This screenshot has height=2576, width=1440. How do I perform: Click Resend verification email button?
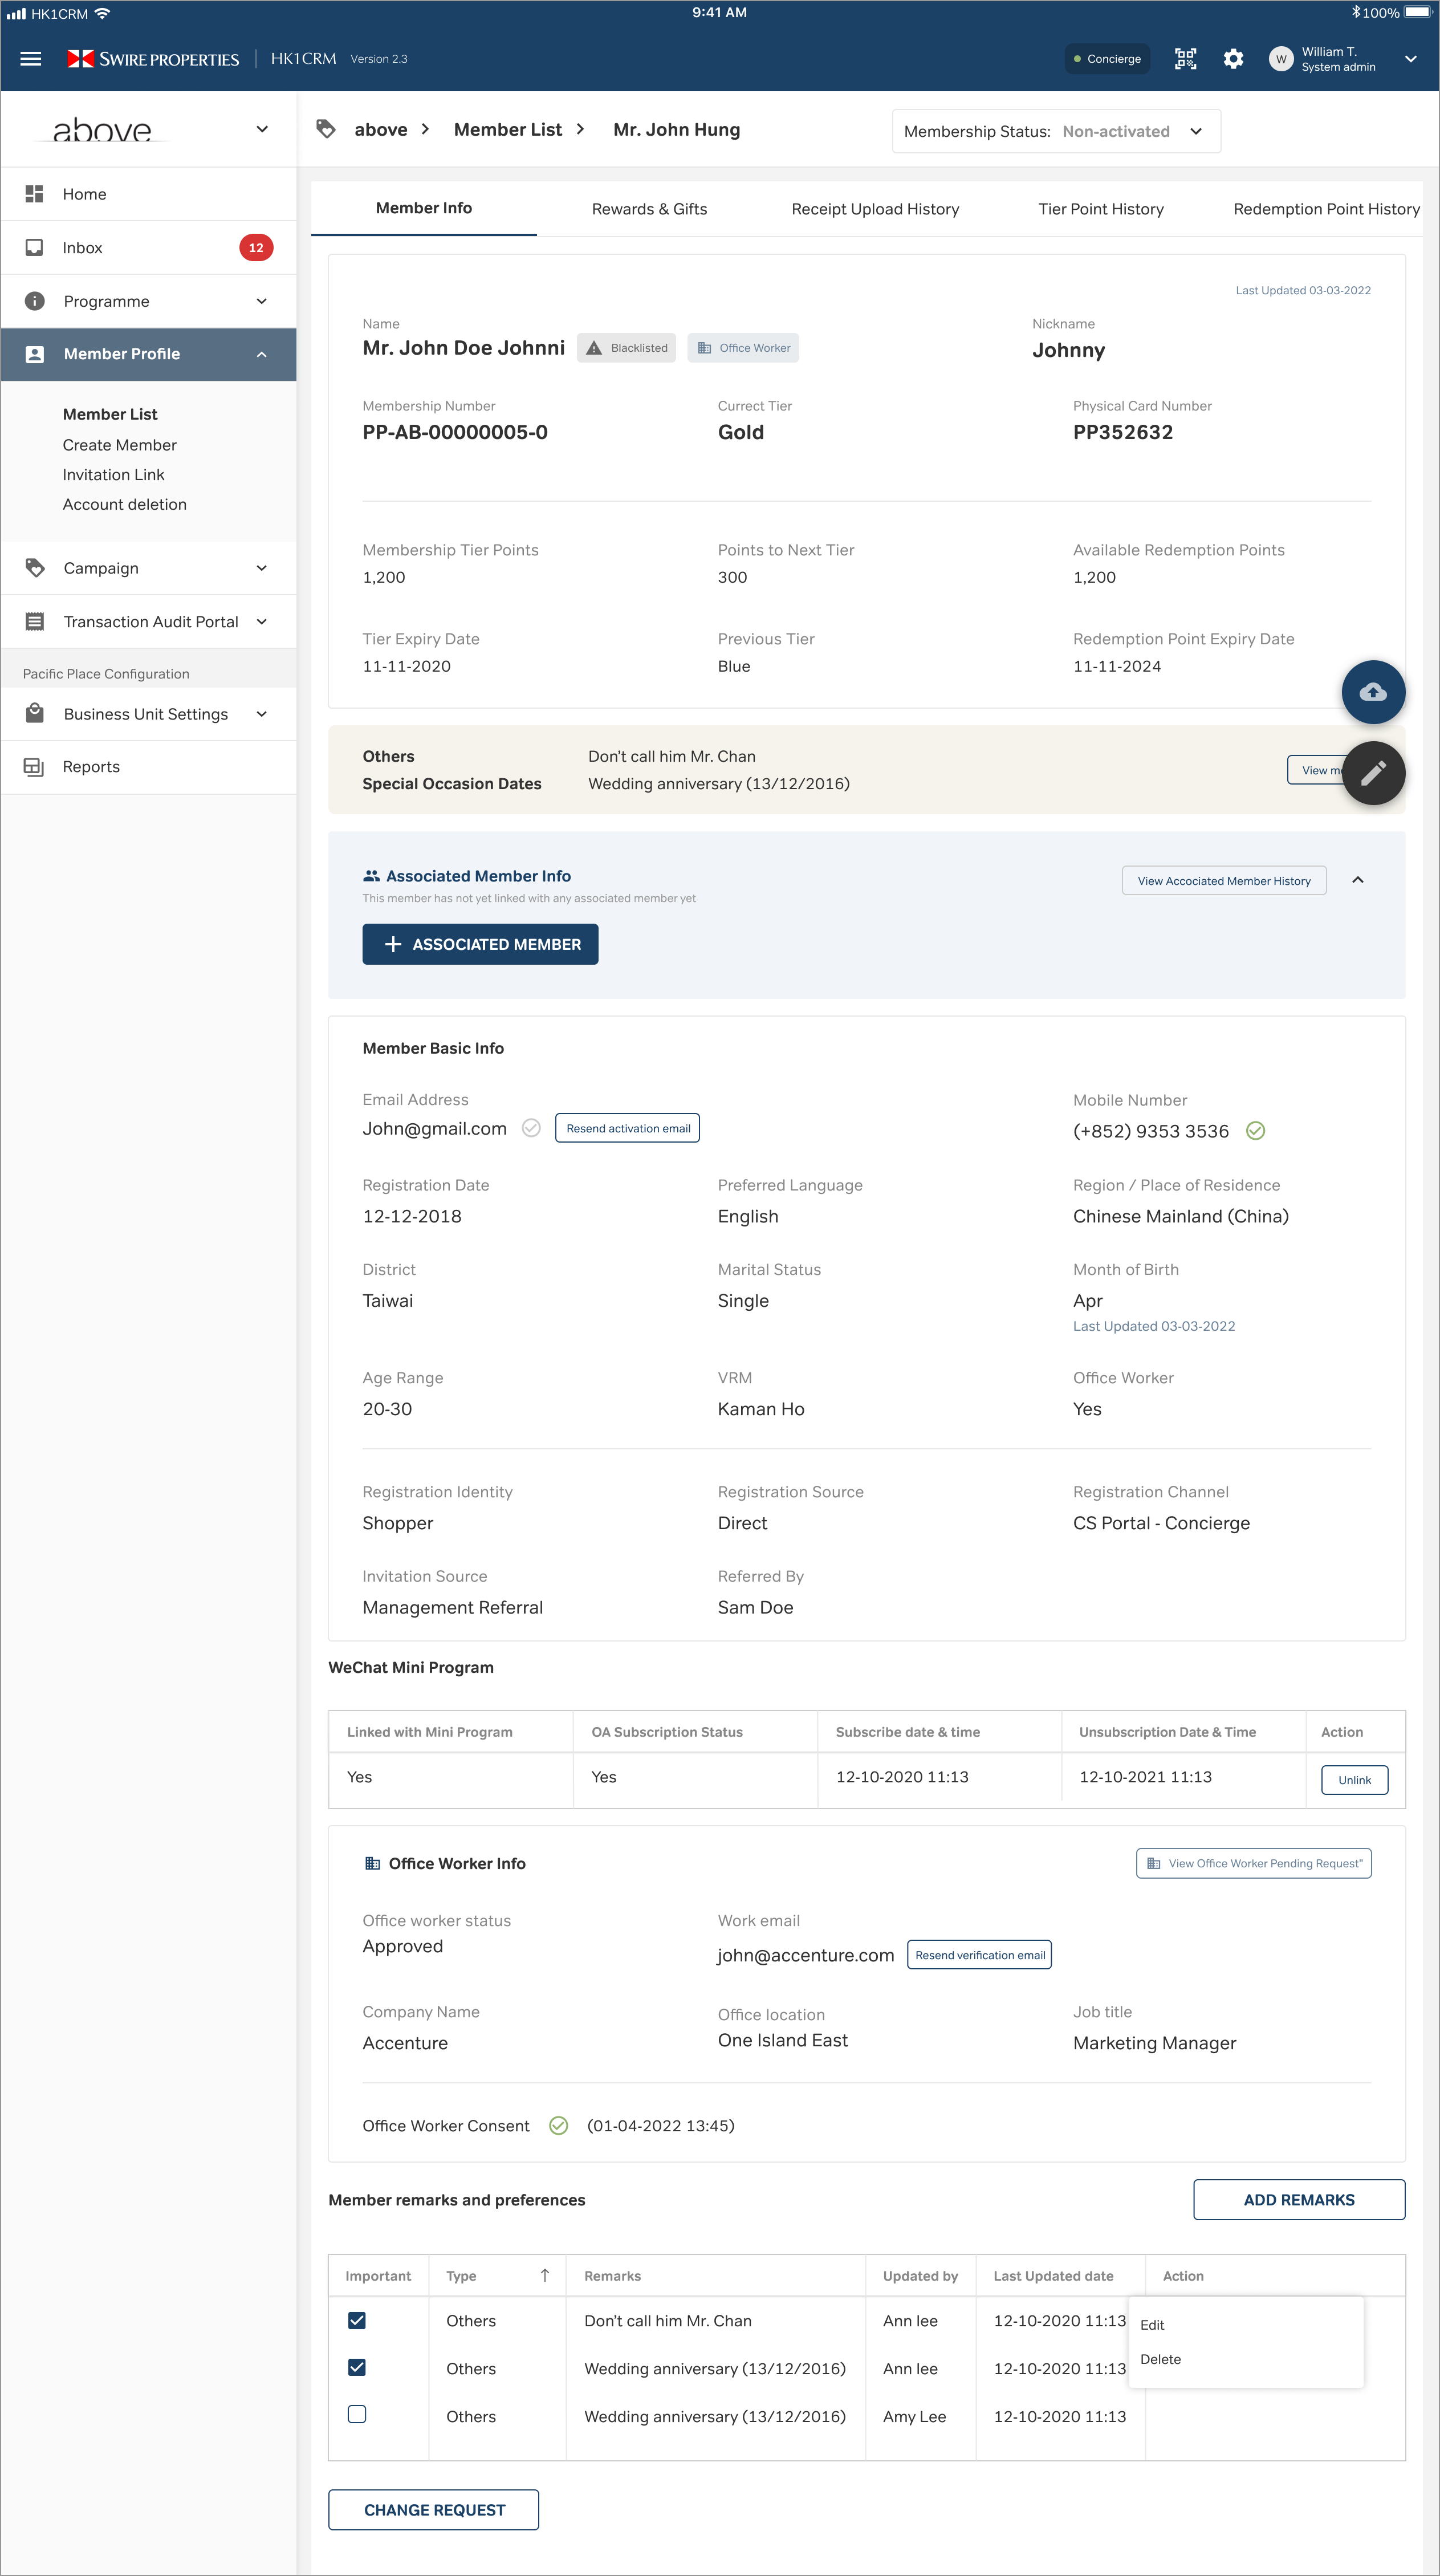(x=979, y=1955)
